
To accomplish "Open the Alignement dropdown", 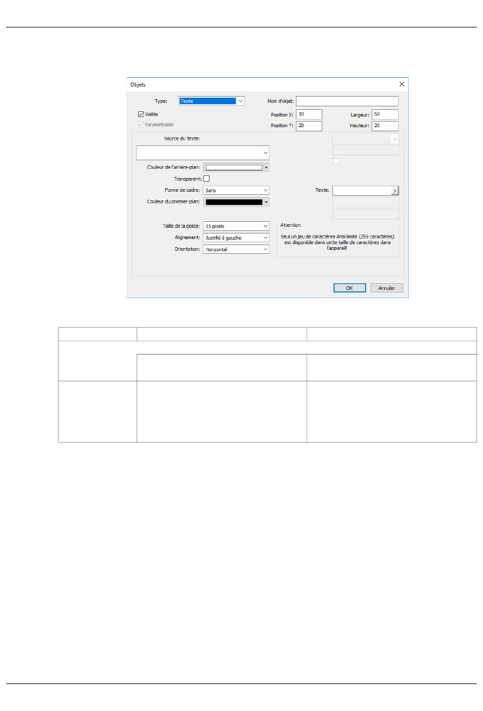I will [236, 238].
